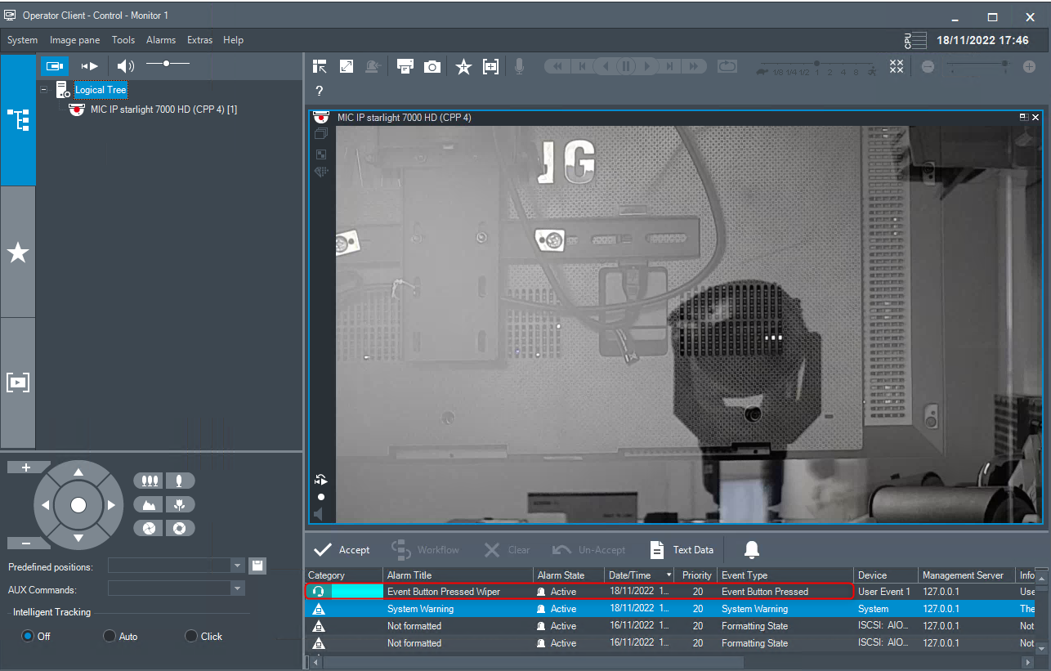The image size is (1051, 671).
Task: Select Off intelligent tracking option
Action: [28, 636]
